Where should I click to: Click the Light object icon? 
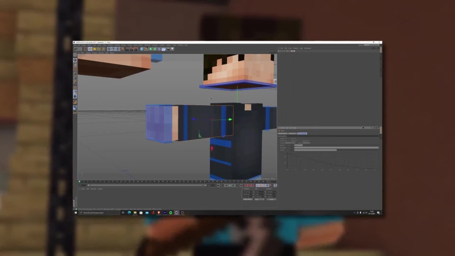pos(172,49)
